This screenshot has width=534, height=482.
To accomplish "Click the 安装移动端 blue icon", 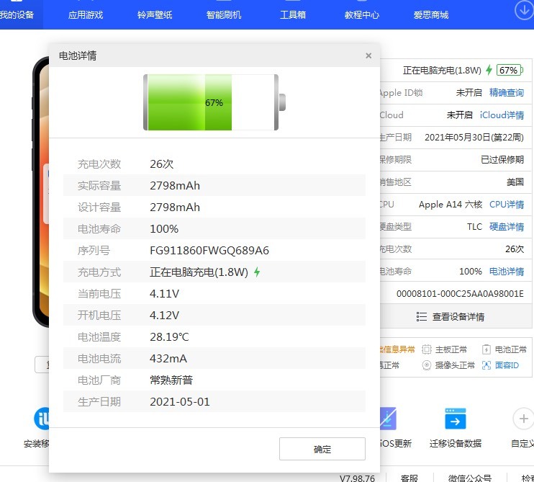I will pyautogui.click(x=42, y=419).
